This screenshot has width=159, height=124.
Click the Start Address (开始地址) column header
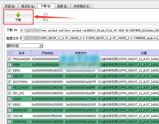pyautogui.click(x=47, y=53)
